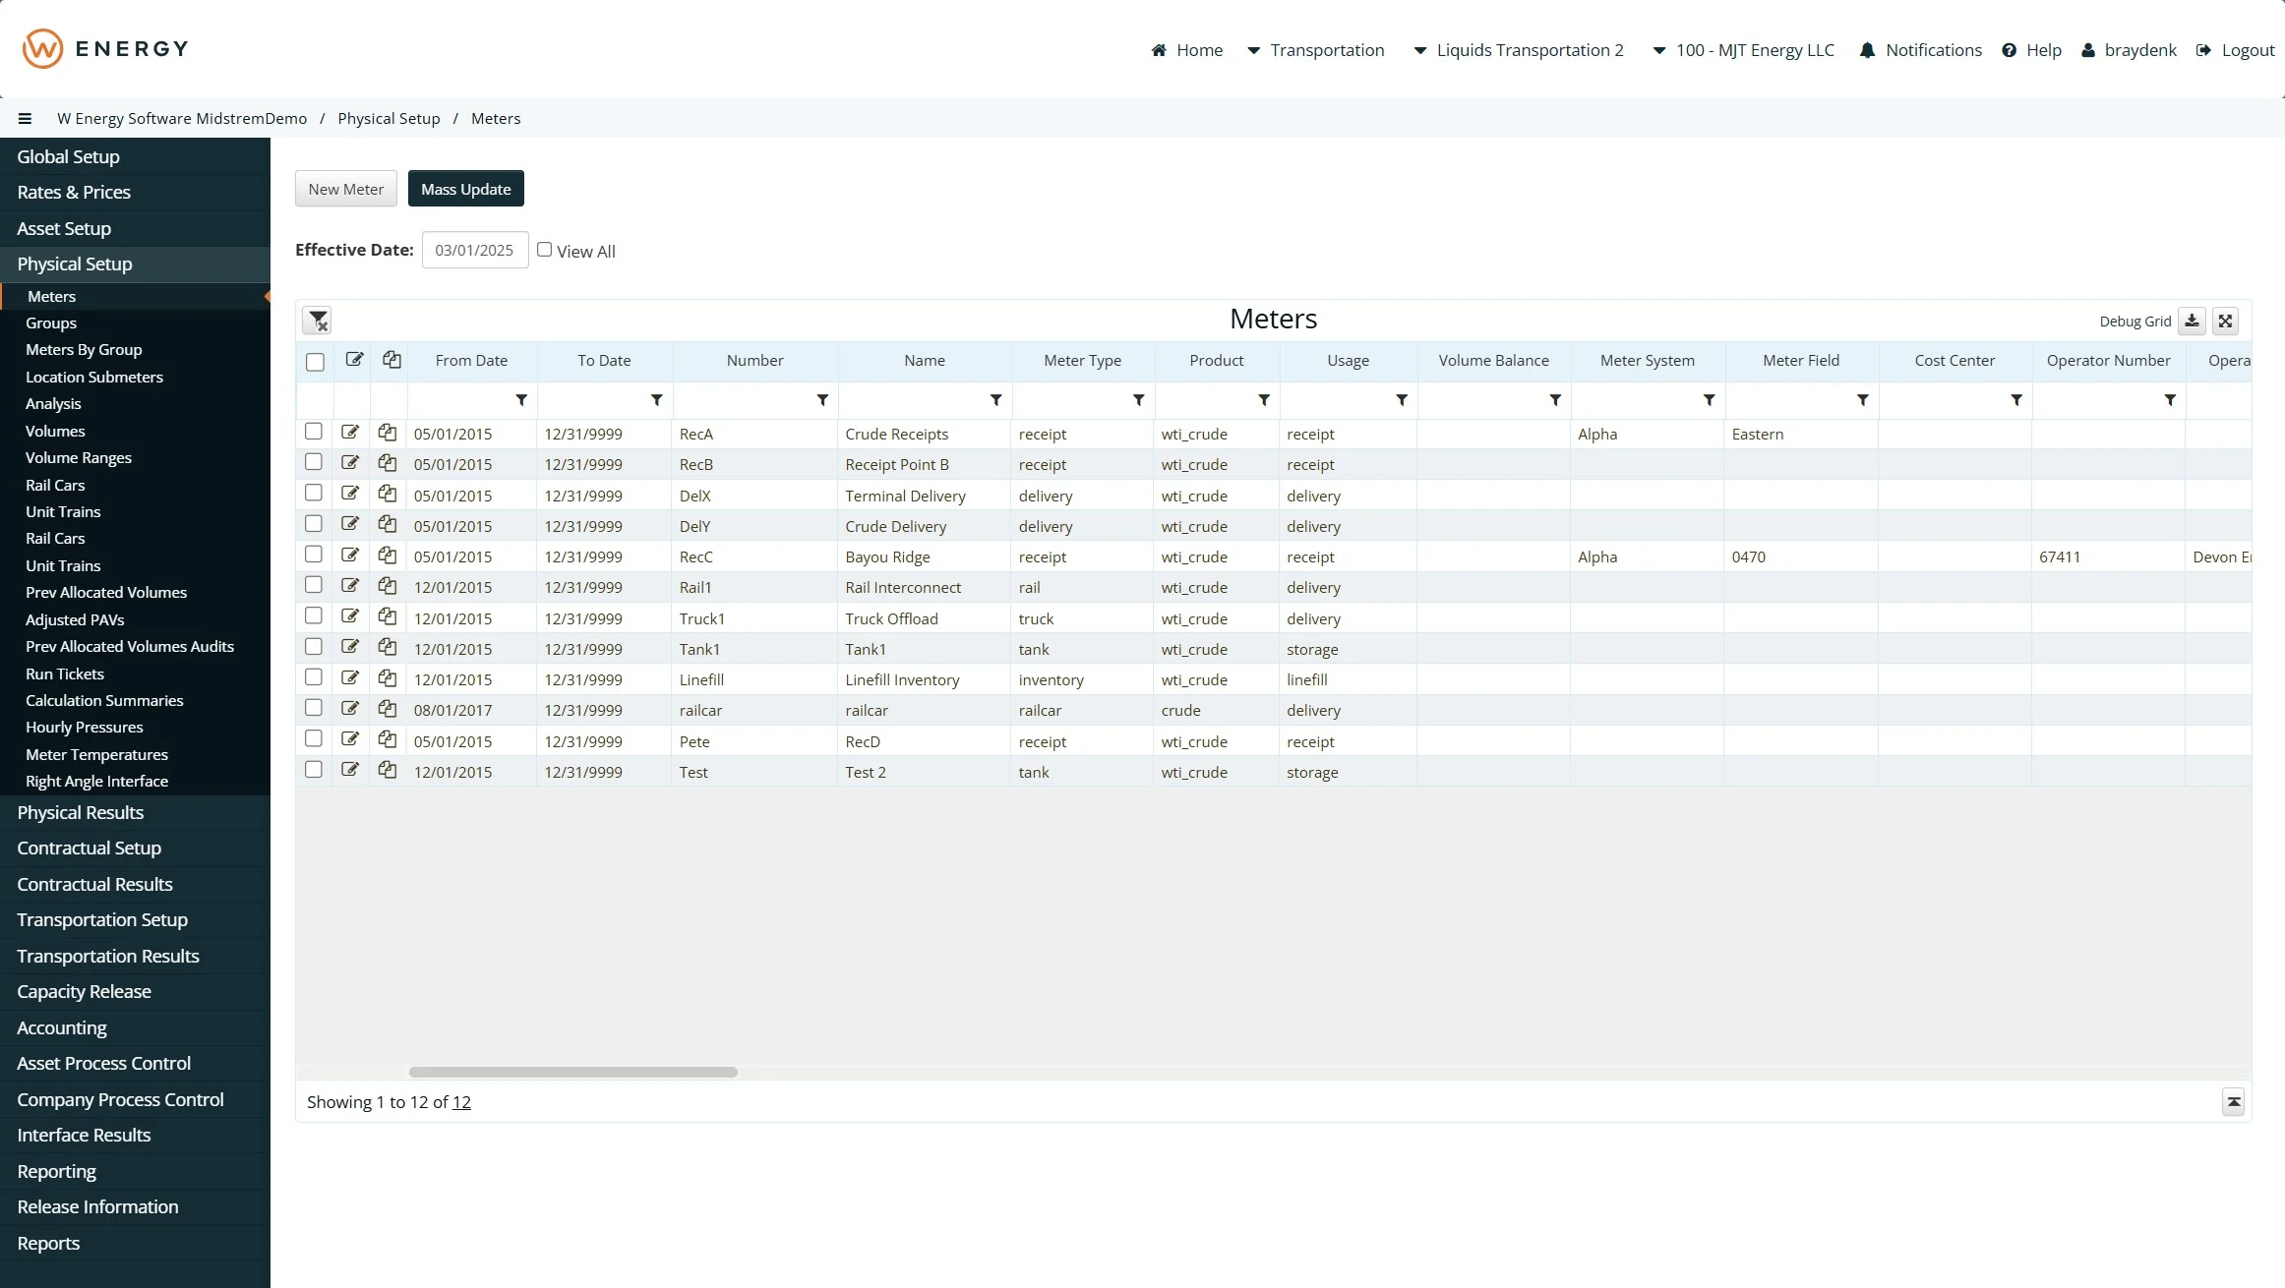Click the download grid export icon
2285x1288 pixels.
click(x=2192, y=322)
